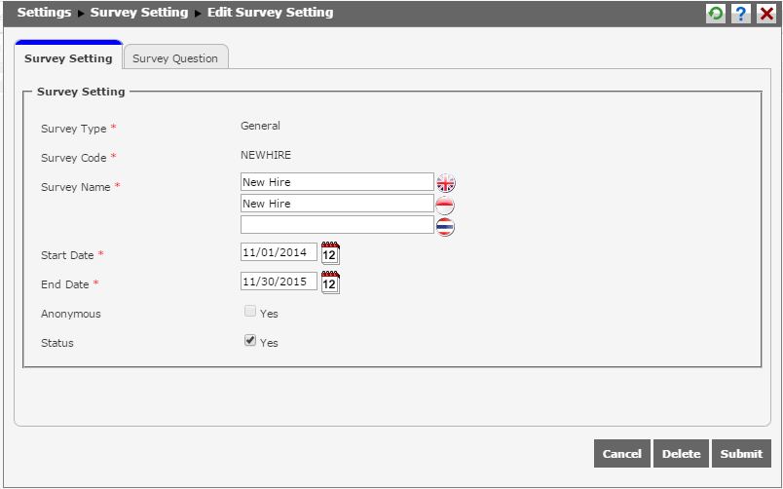Focus the empty Thai Survey Name field
Screen dimensions: 783x489
337,225
